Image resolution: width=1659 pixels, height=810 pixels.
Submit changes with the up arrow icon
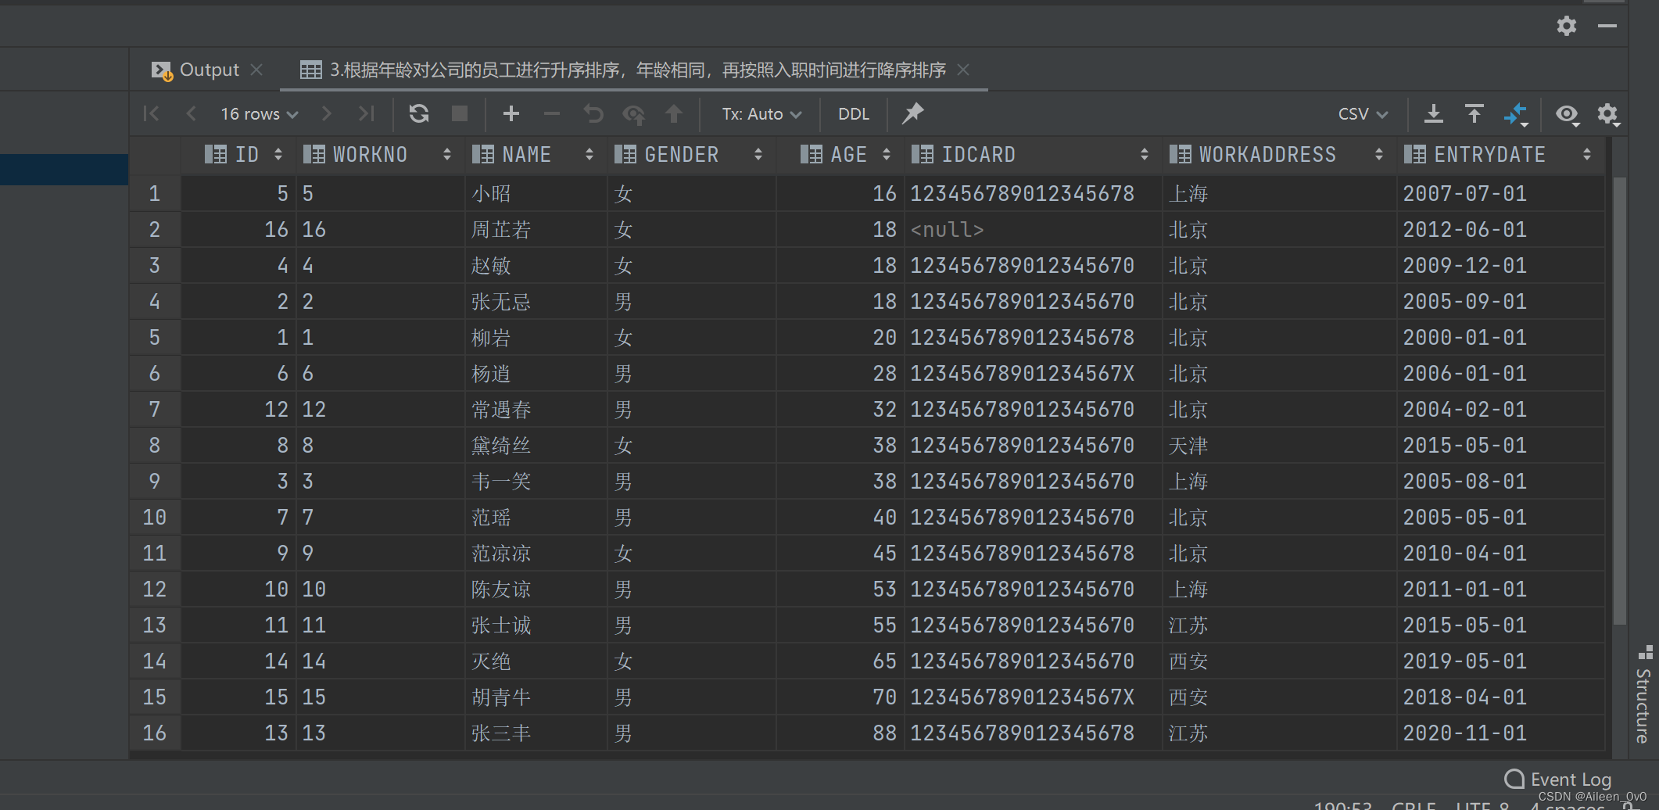coord(674,114)
